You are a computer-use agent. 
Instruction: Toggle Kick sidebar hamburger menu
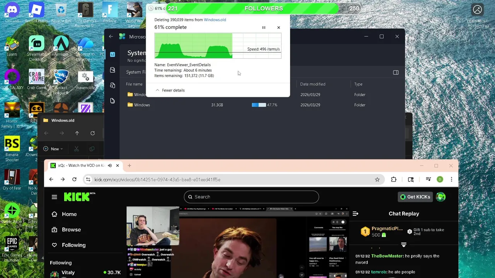tap(55, 197)
